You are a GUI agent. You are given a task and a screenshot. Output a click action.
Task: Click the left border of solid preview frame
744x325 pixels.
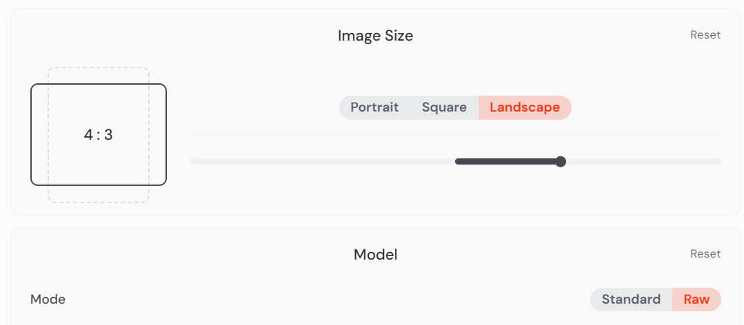pyautogui.click(x=31, y=135)
